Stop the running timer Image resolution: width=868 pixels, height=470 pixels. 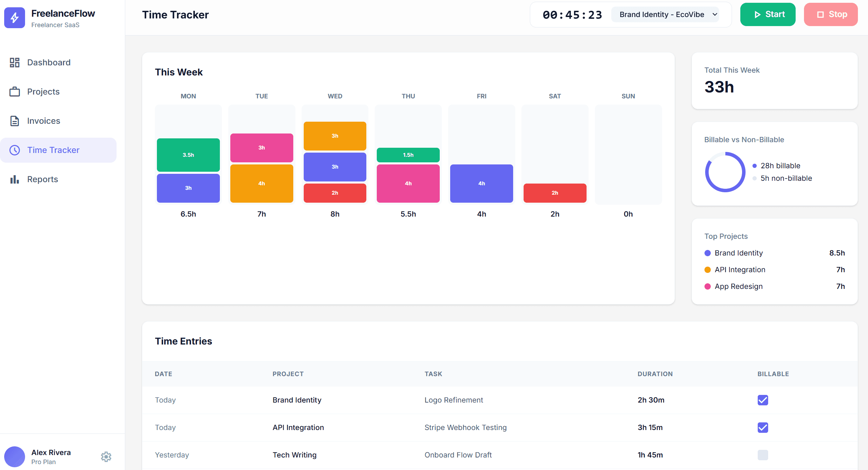coord(830,14)
